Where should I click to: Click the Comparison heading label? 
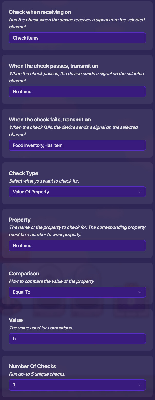[x=24, y=274]
